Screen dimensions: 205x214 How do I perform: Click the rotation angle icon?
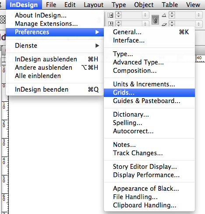(164, 15)
